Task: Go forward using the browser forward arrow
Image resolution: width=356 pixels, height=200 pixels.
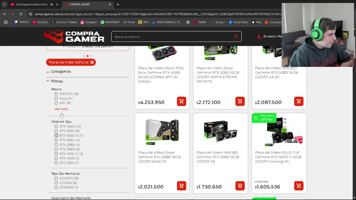Action: tap(13, 14)
